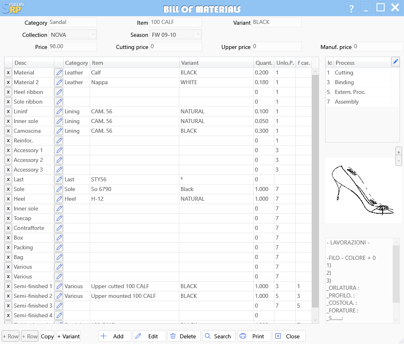Click the pencil icon in the Bag row

[x=59, y=257]
